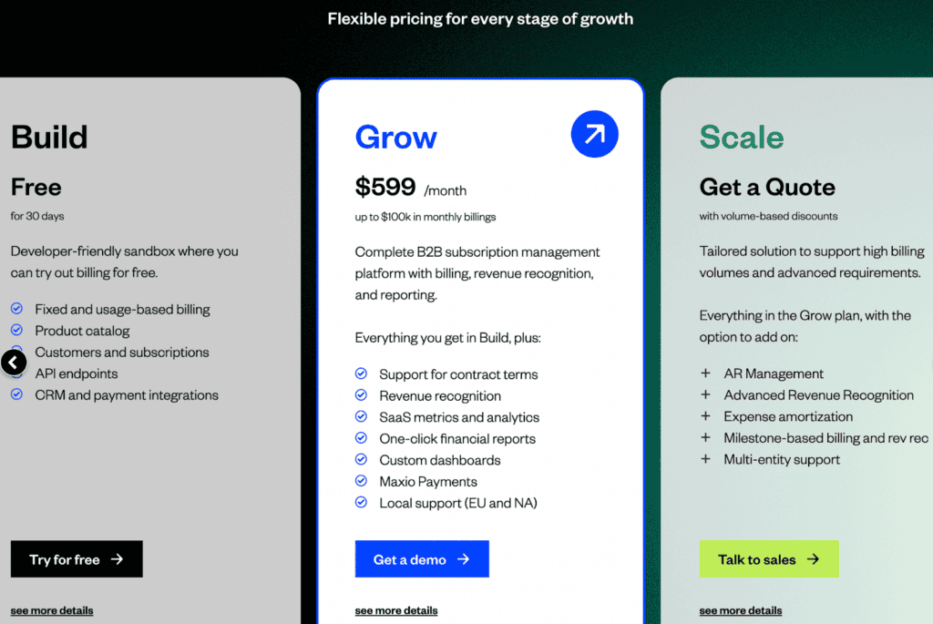Screen dimensions: 933x624
Task: Click plus icon next to Multi-entity support
Action: pos(706,458)
